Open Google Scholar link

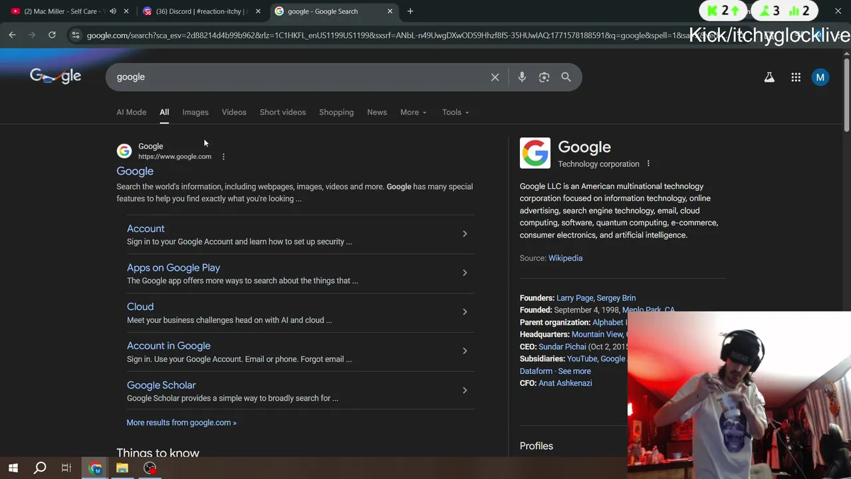pos(162,385)
